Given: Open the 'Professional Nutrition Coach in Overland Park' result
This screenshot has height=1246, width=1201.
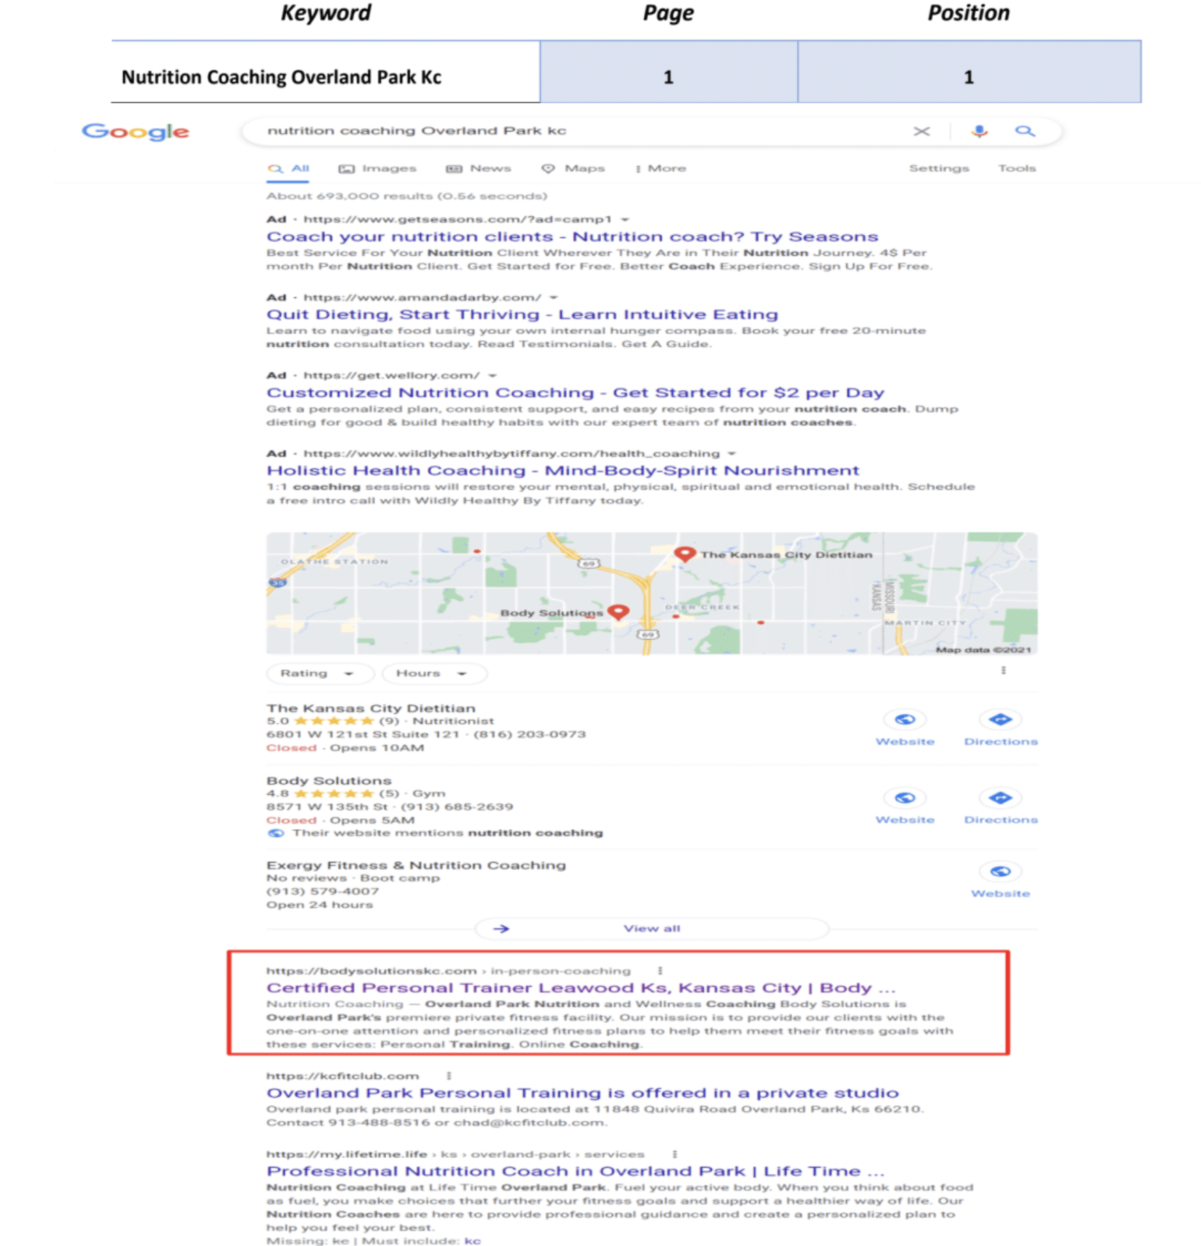Looking at the screenshot, I should [x=575, y=1172].
